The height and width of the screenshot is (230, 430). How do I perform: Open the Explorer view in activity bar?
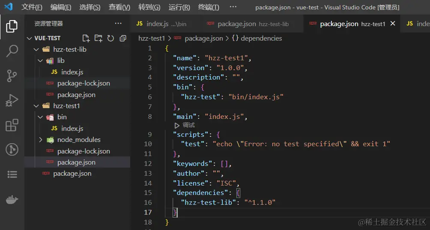point(12,27)
